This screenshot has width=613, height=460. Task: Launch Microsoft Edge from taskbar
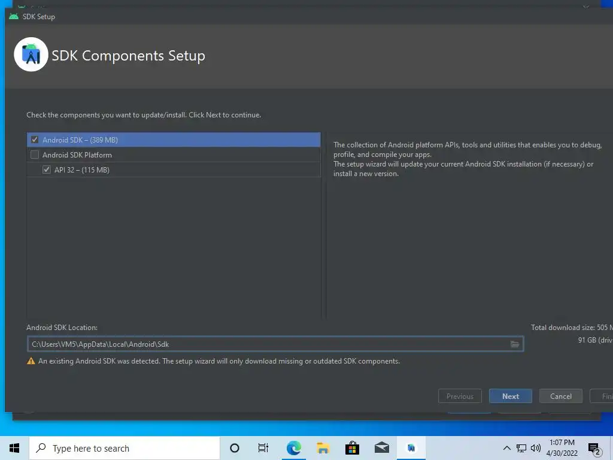(x=293, y=448)
